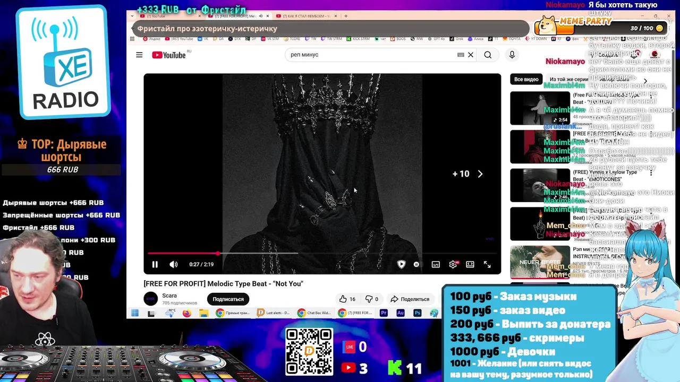Switch player to theater mode

(470, 264)
